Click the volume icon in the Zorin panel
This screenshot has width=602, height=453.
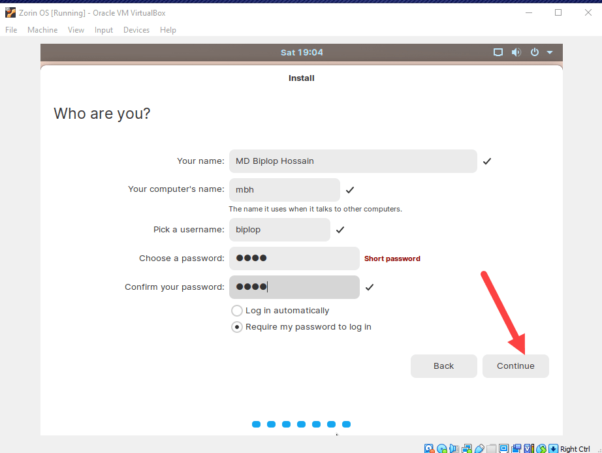516,52
